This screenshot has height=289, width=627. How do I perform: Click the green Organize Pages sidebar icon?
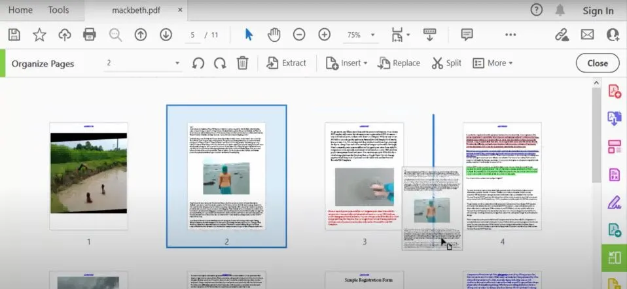615,258
